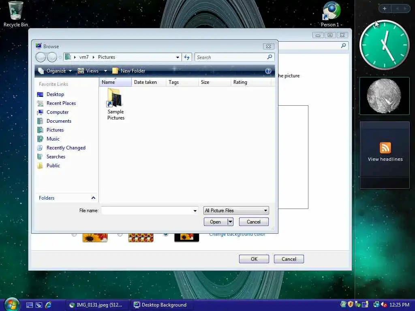Click the refresh button next to address bar
Image resolution: width=415 pixels, height=311 pixels.
pos(186,57)
